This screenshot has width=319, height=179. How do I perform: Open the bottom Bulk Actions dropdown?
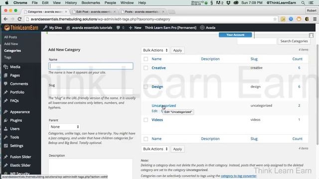[155, 149]
